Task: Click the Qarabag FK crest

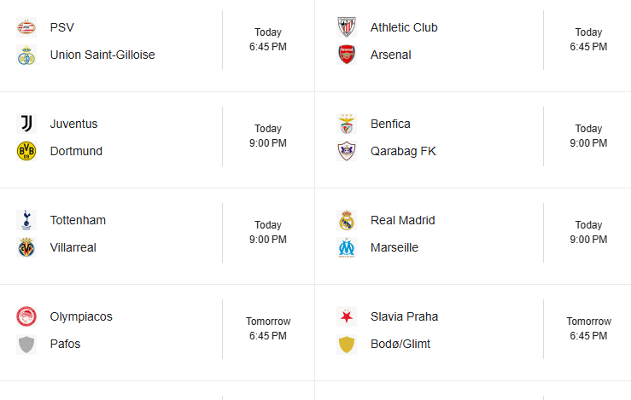Action: coord(347,151)
